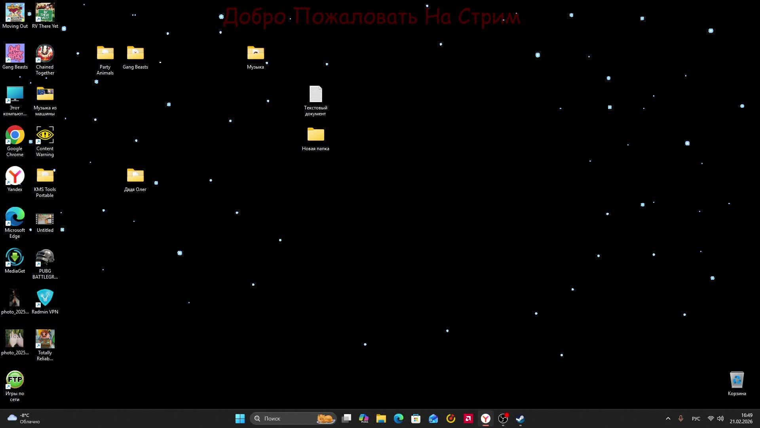Launch the Content Warning desktop shortcut
Image resolution: width=760 pixels, height=428 pixels.
(x=45, y=136)
